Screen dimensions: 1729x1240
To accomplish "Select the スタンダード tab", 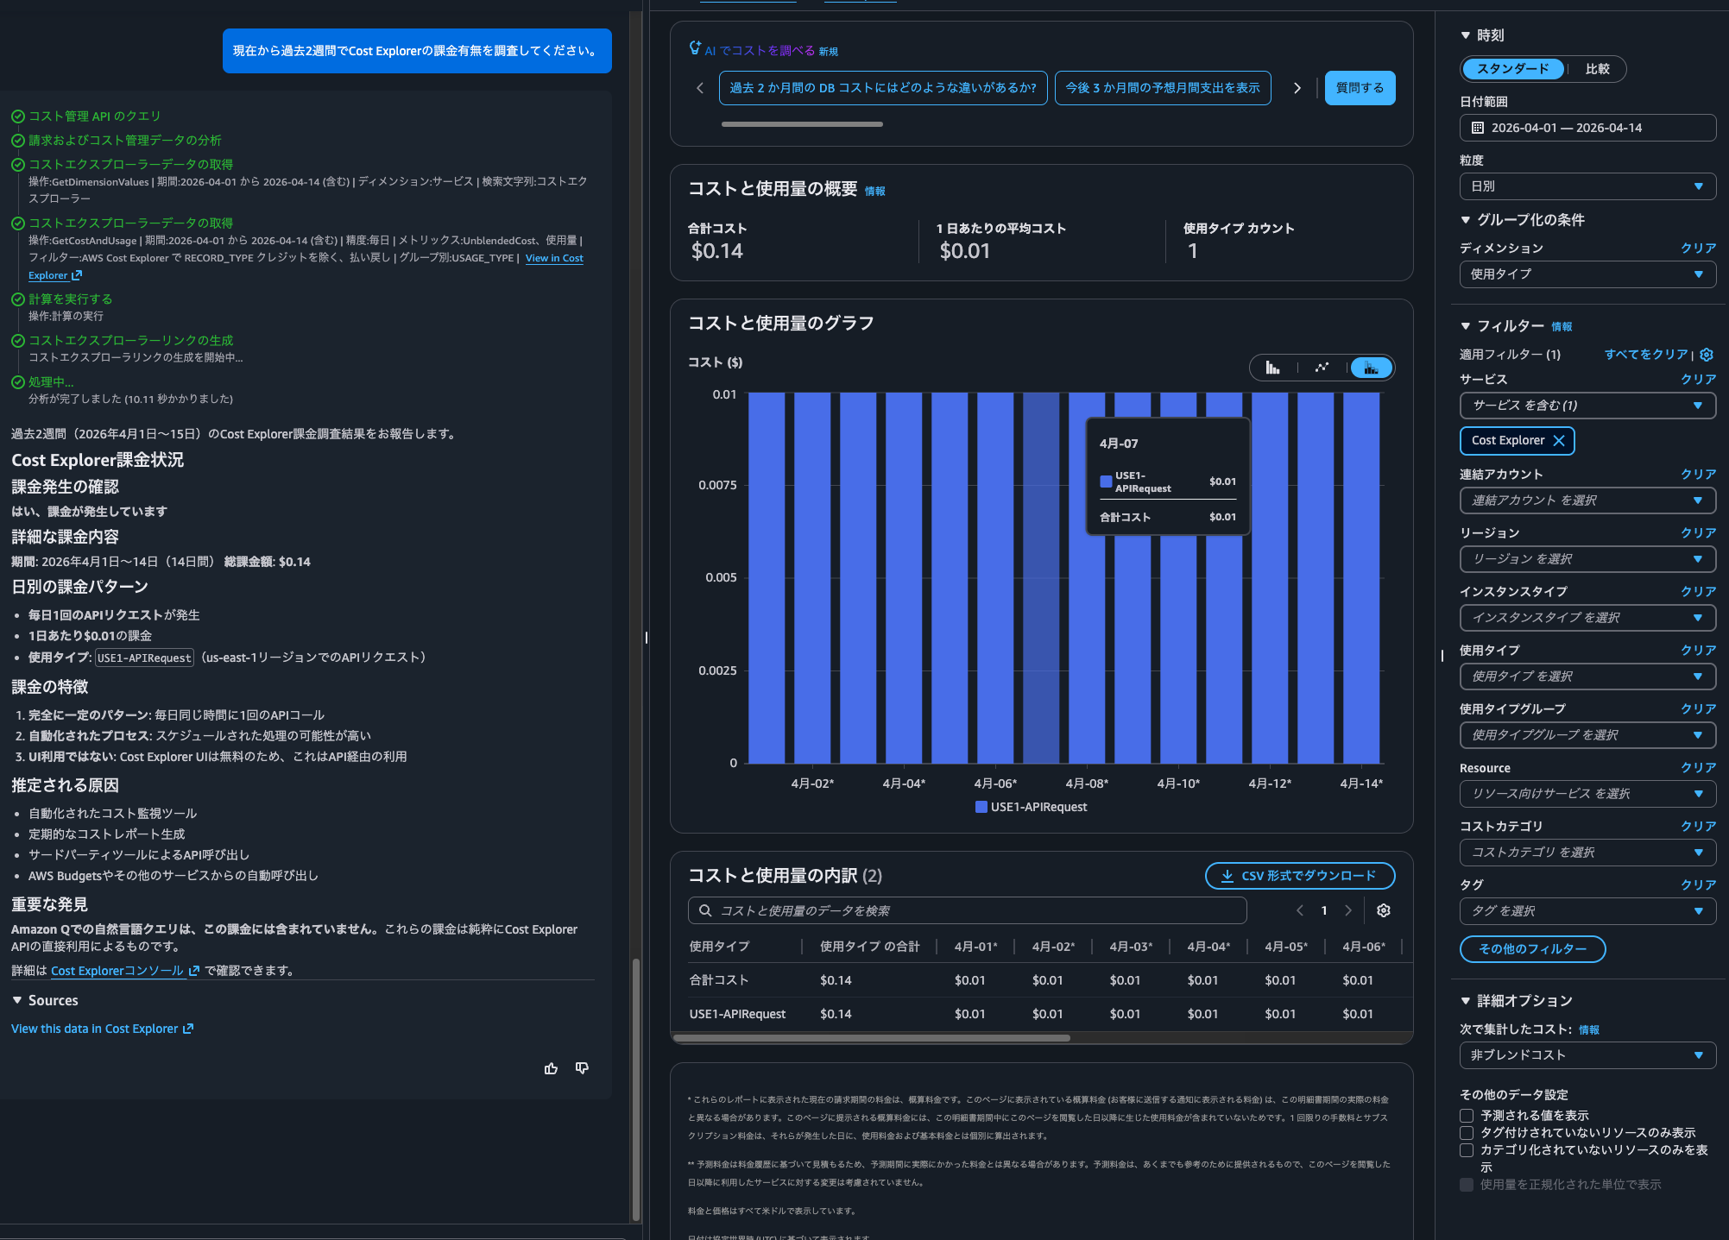I will [x=1511, y=69].
